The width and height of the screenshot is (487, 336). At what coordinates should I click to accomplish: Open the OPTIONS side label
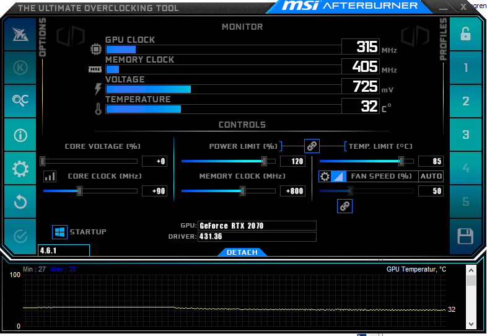43,37
